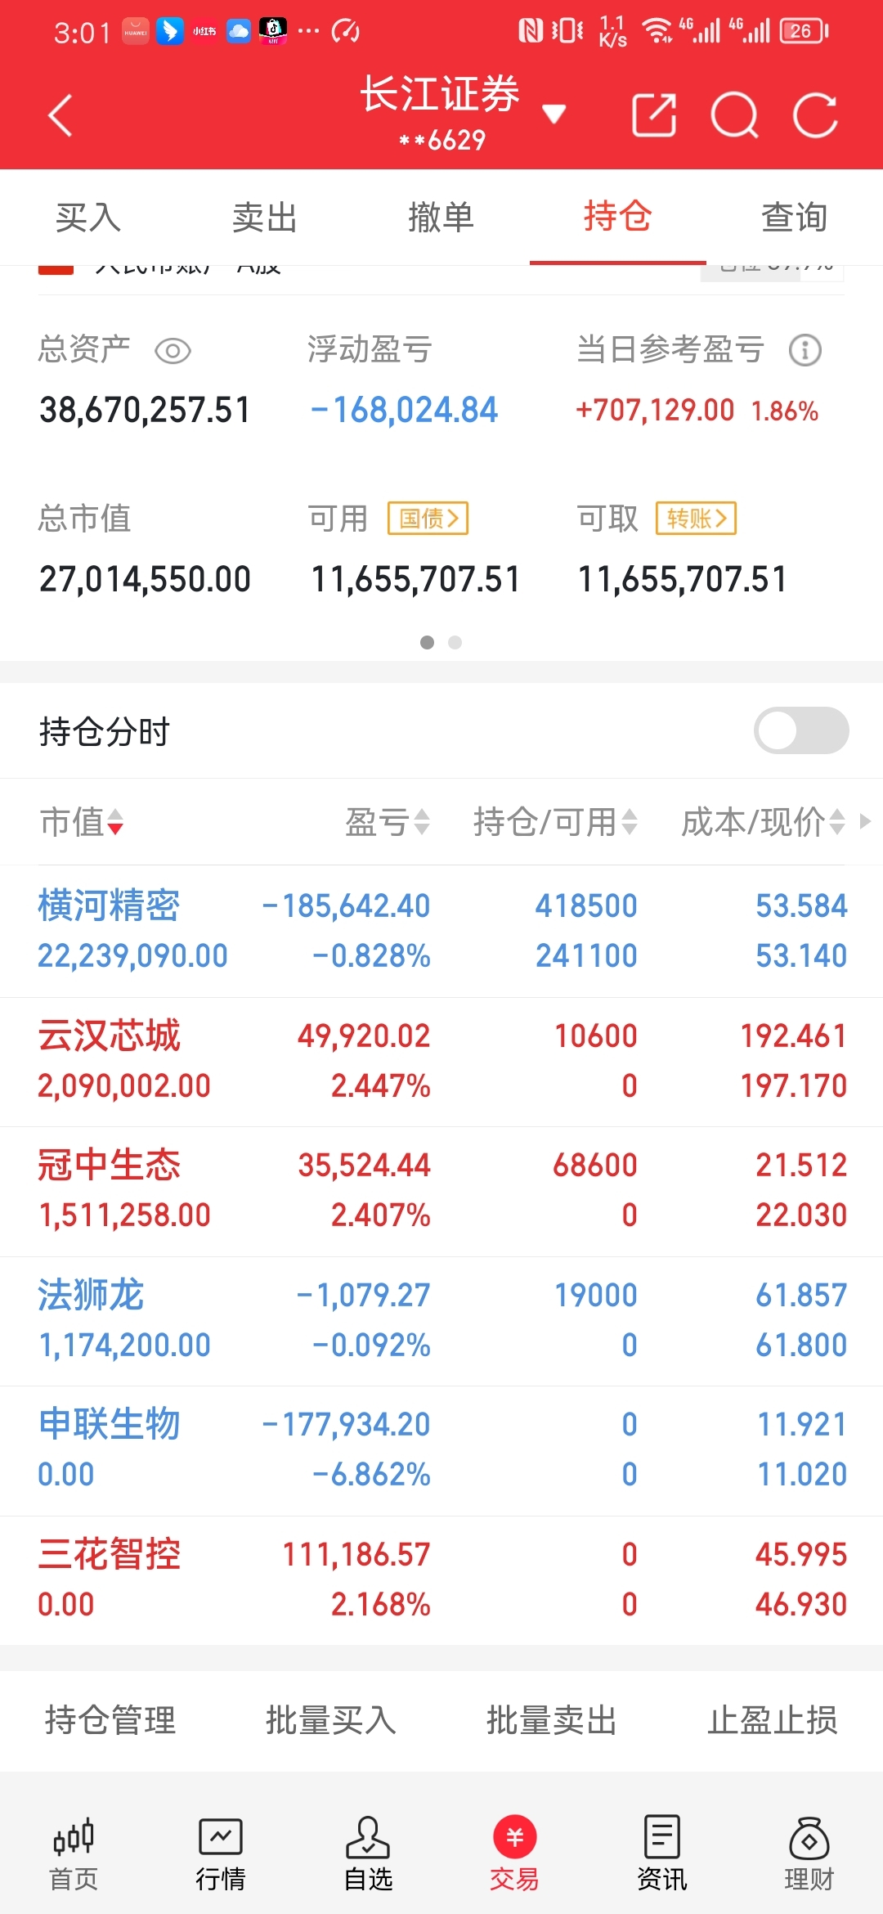
Task: Toggle the 持仓分时 switch
Action: coord(800,730)
